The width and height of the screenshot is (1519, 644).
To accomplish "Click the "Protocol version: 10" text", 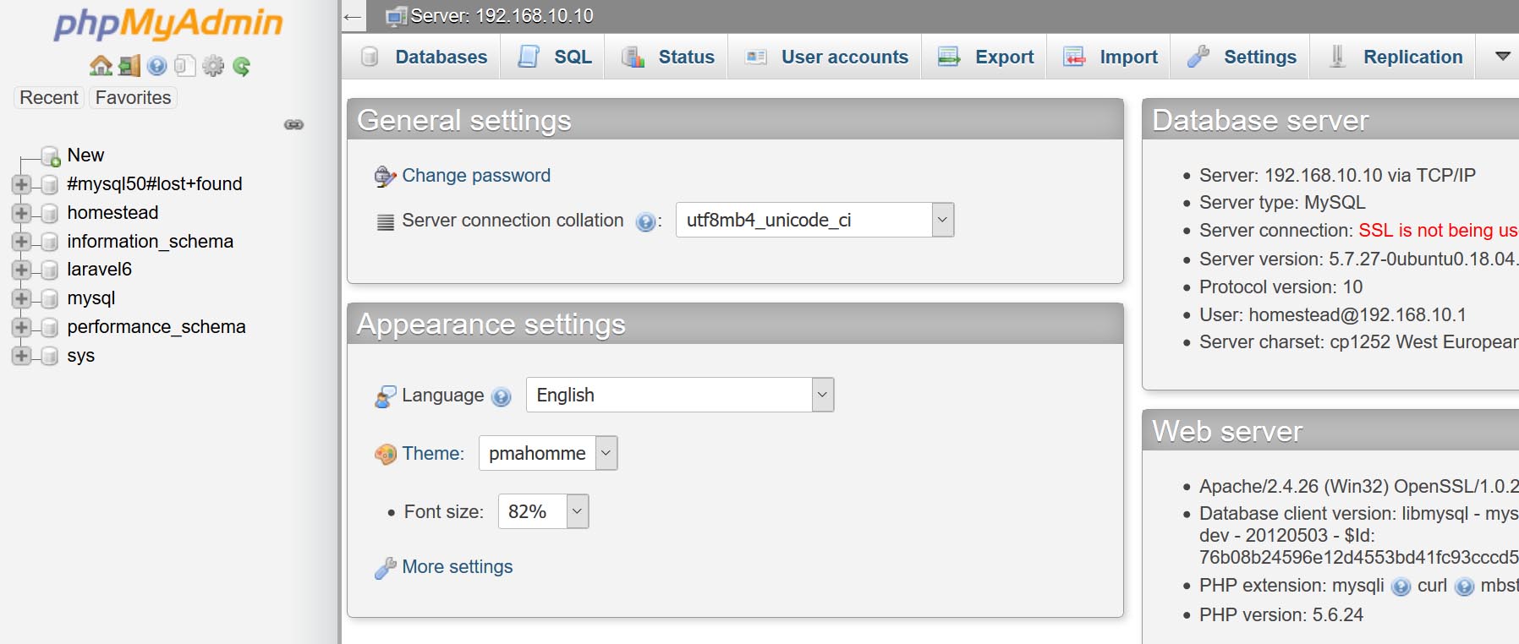I will pos(1280,287).
